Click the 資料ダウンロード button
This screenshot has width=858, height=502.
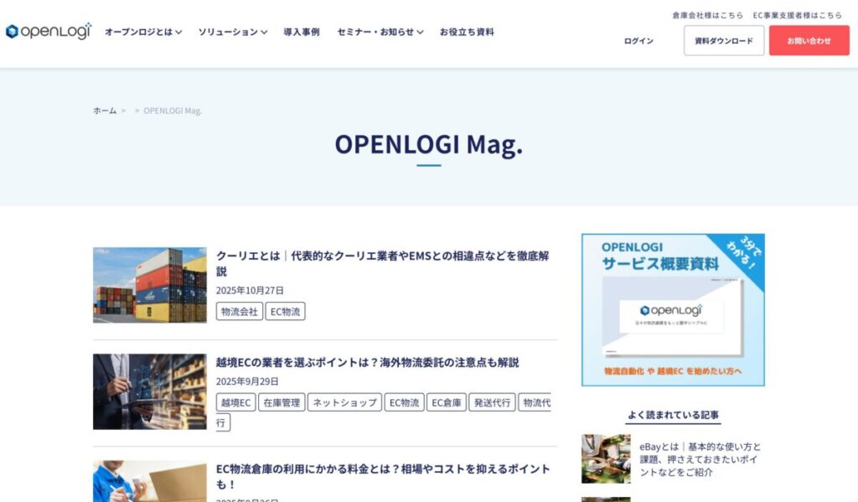[x=722, y=39]
